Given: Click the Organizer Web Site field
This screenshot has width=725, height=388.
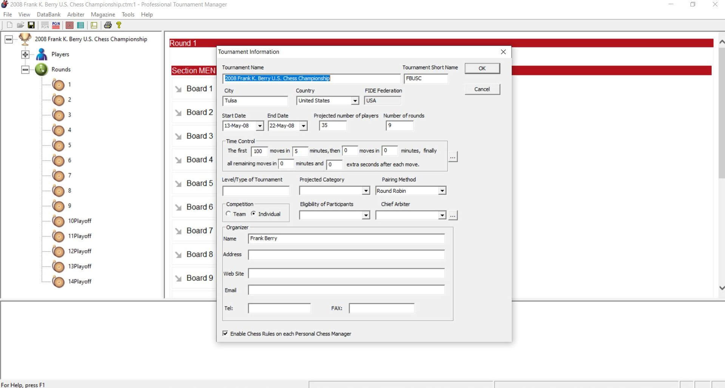Looking at the screenshot, I should [346, 274].
